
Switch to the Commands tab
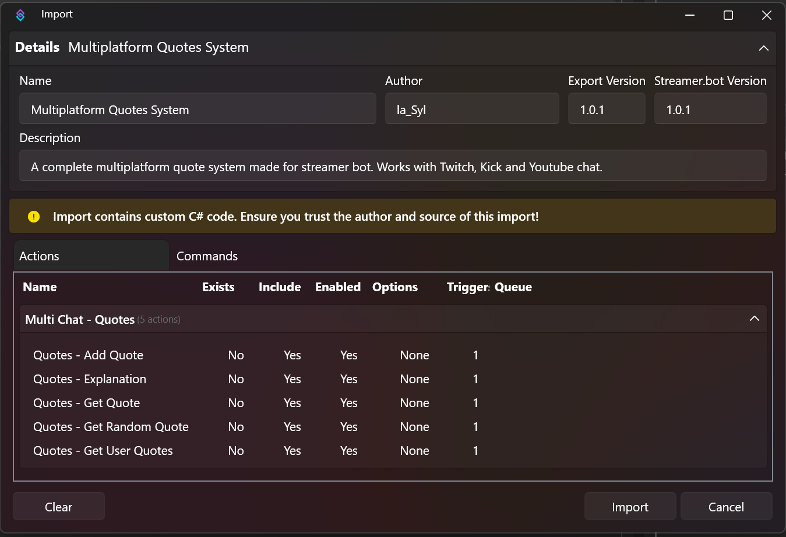(x=207, y=256)
